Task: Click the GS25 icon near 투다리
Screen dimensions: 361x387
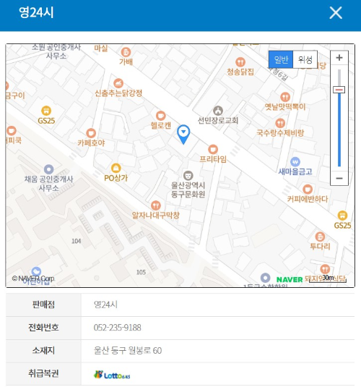Action: tap(342, 216)
